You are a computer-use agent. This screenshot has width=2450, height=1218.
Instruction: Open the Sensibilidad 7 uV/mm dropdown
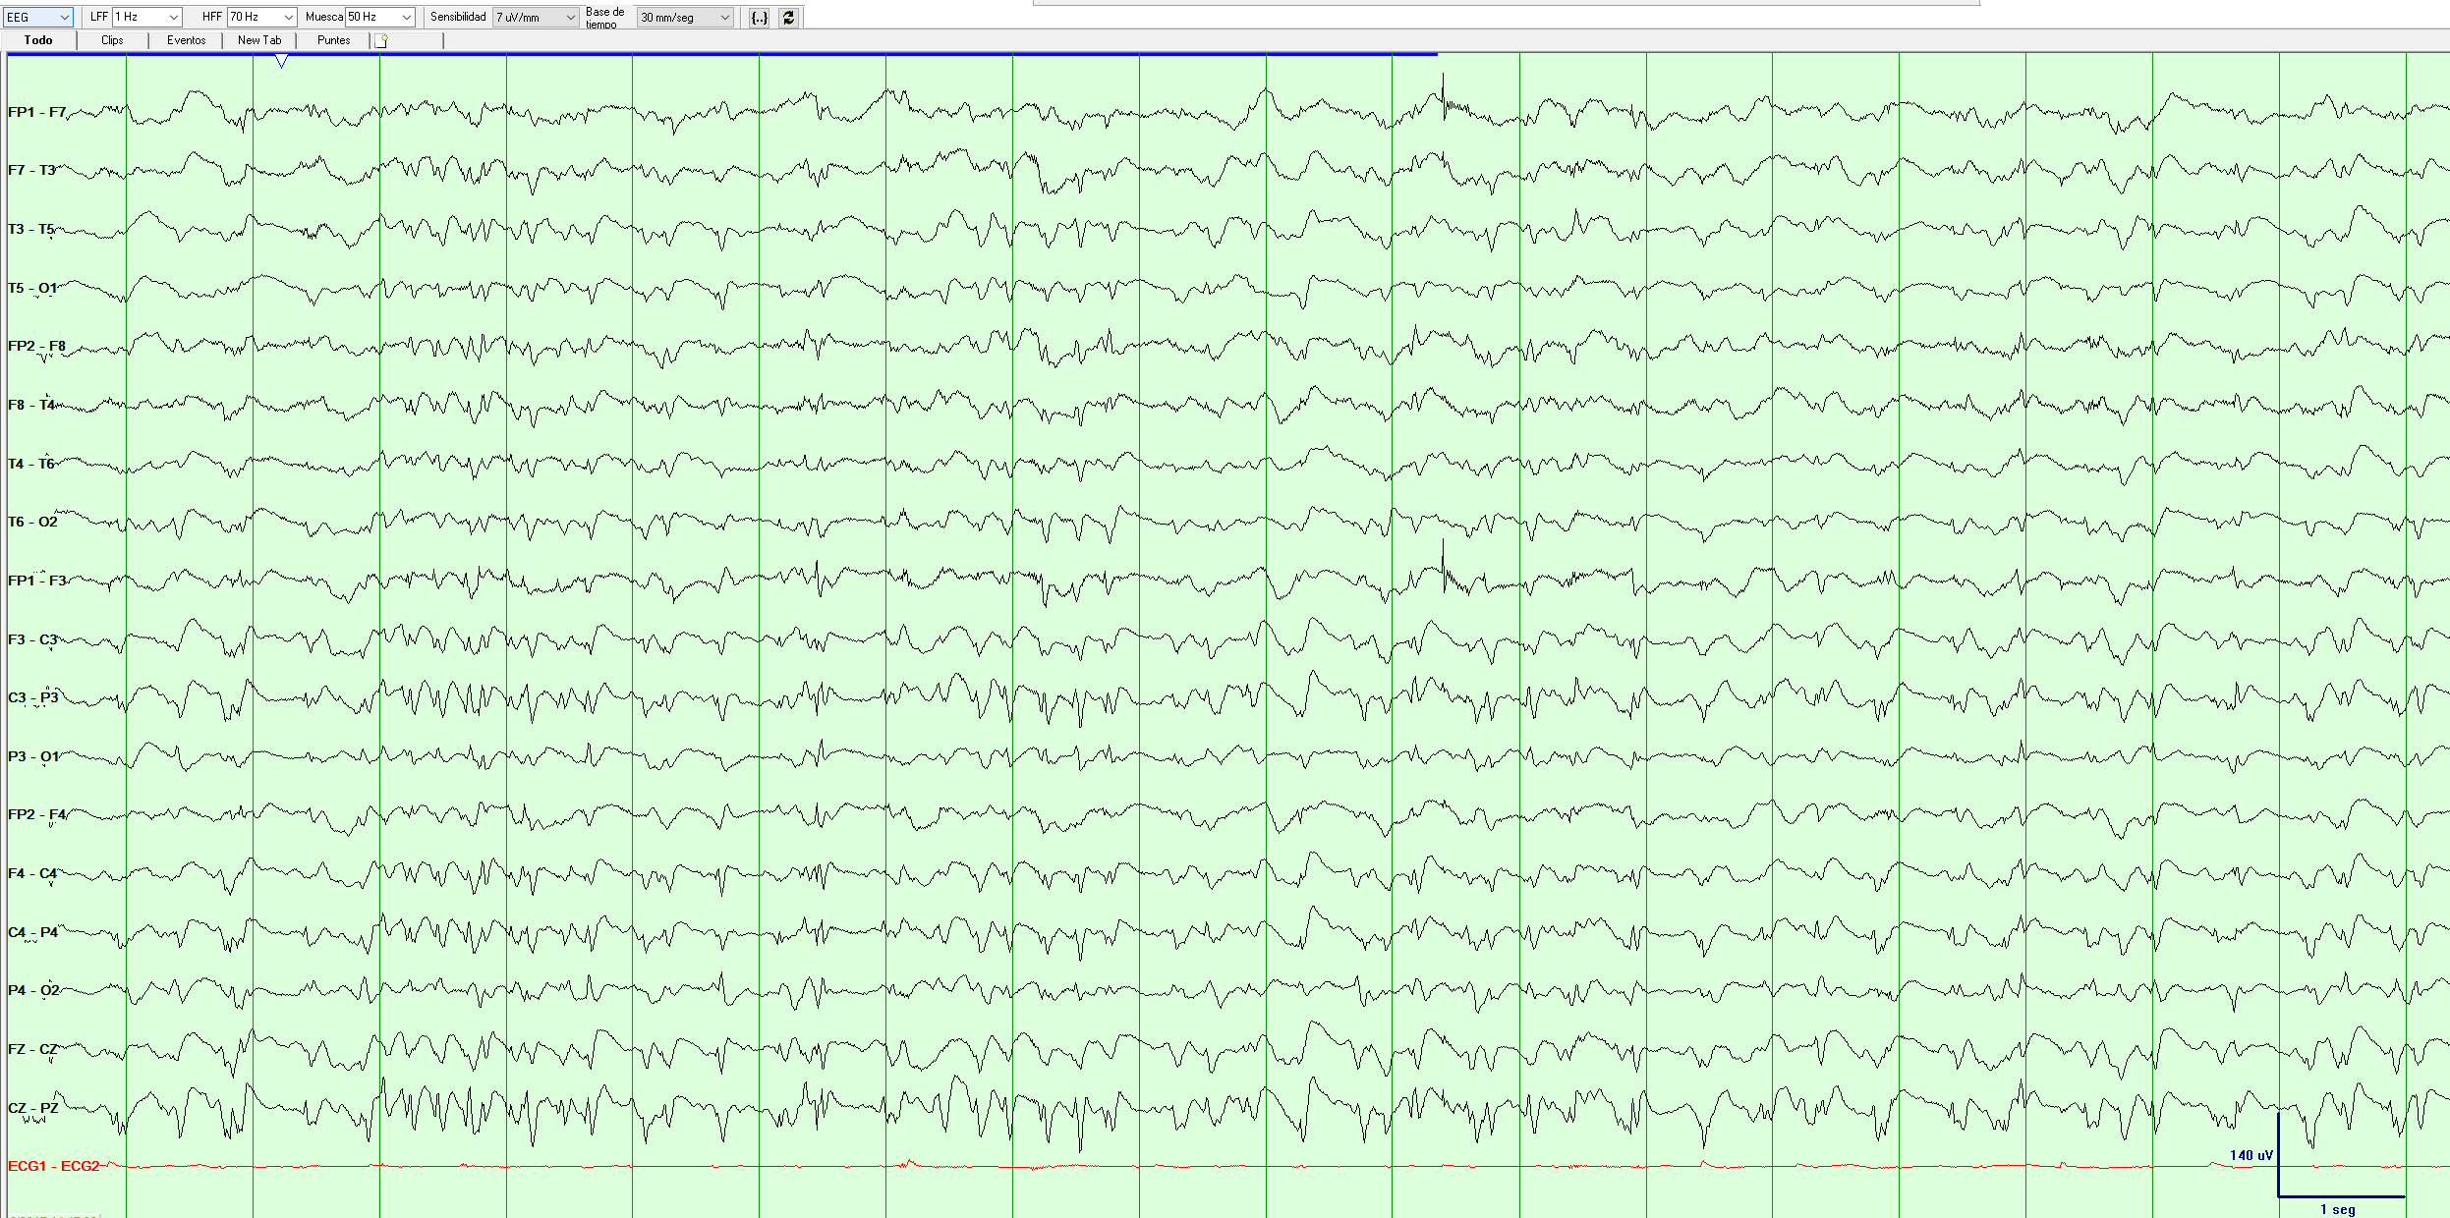click(x=536, y=17)
